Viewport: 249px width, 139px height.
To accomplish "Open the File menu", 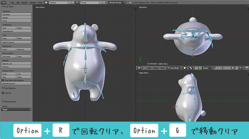I will pyautogui.click(x=12, y=3).
